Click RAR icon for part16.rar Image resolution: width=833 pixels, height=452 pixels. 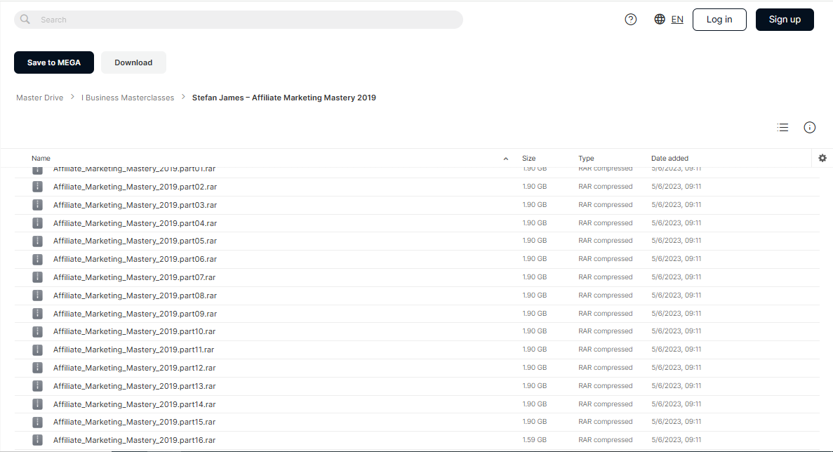(x=37, y=440)
